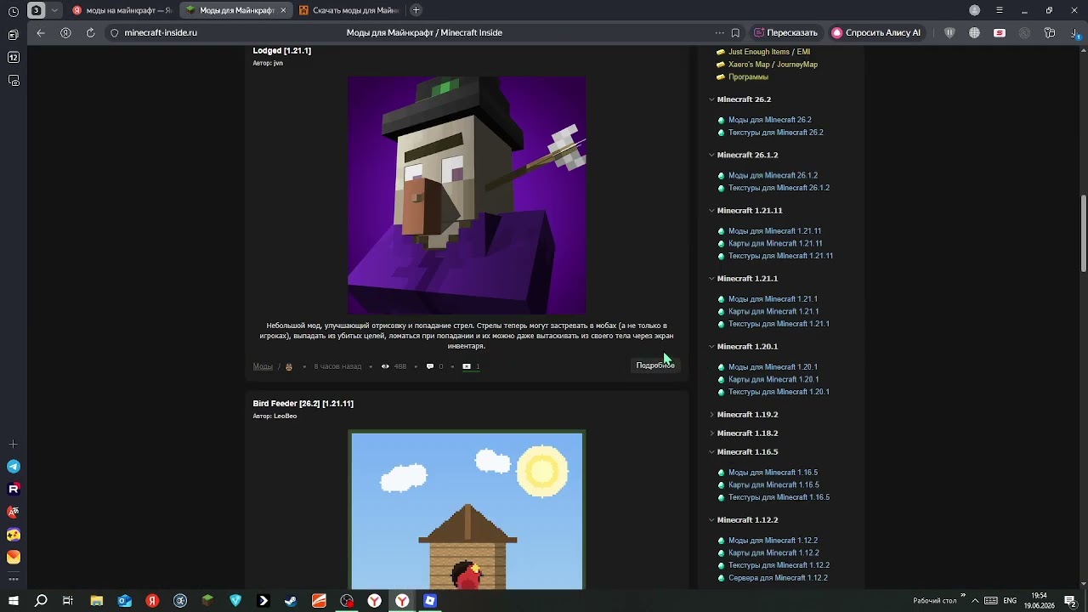The image size is (1088, 612).
Task: Click the Пересказать button
Action: (785, 33)
